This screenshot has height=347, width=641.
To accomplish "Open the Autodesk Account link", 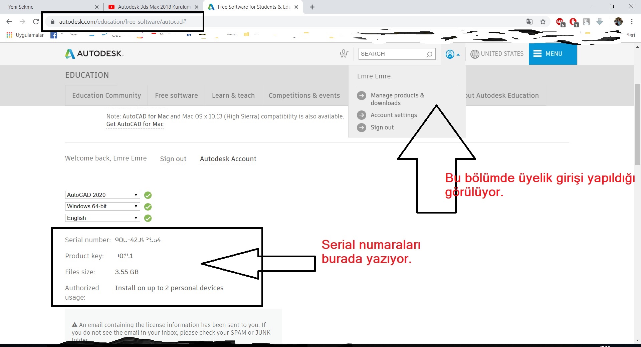I will point(228,159).
